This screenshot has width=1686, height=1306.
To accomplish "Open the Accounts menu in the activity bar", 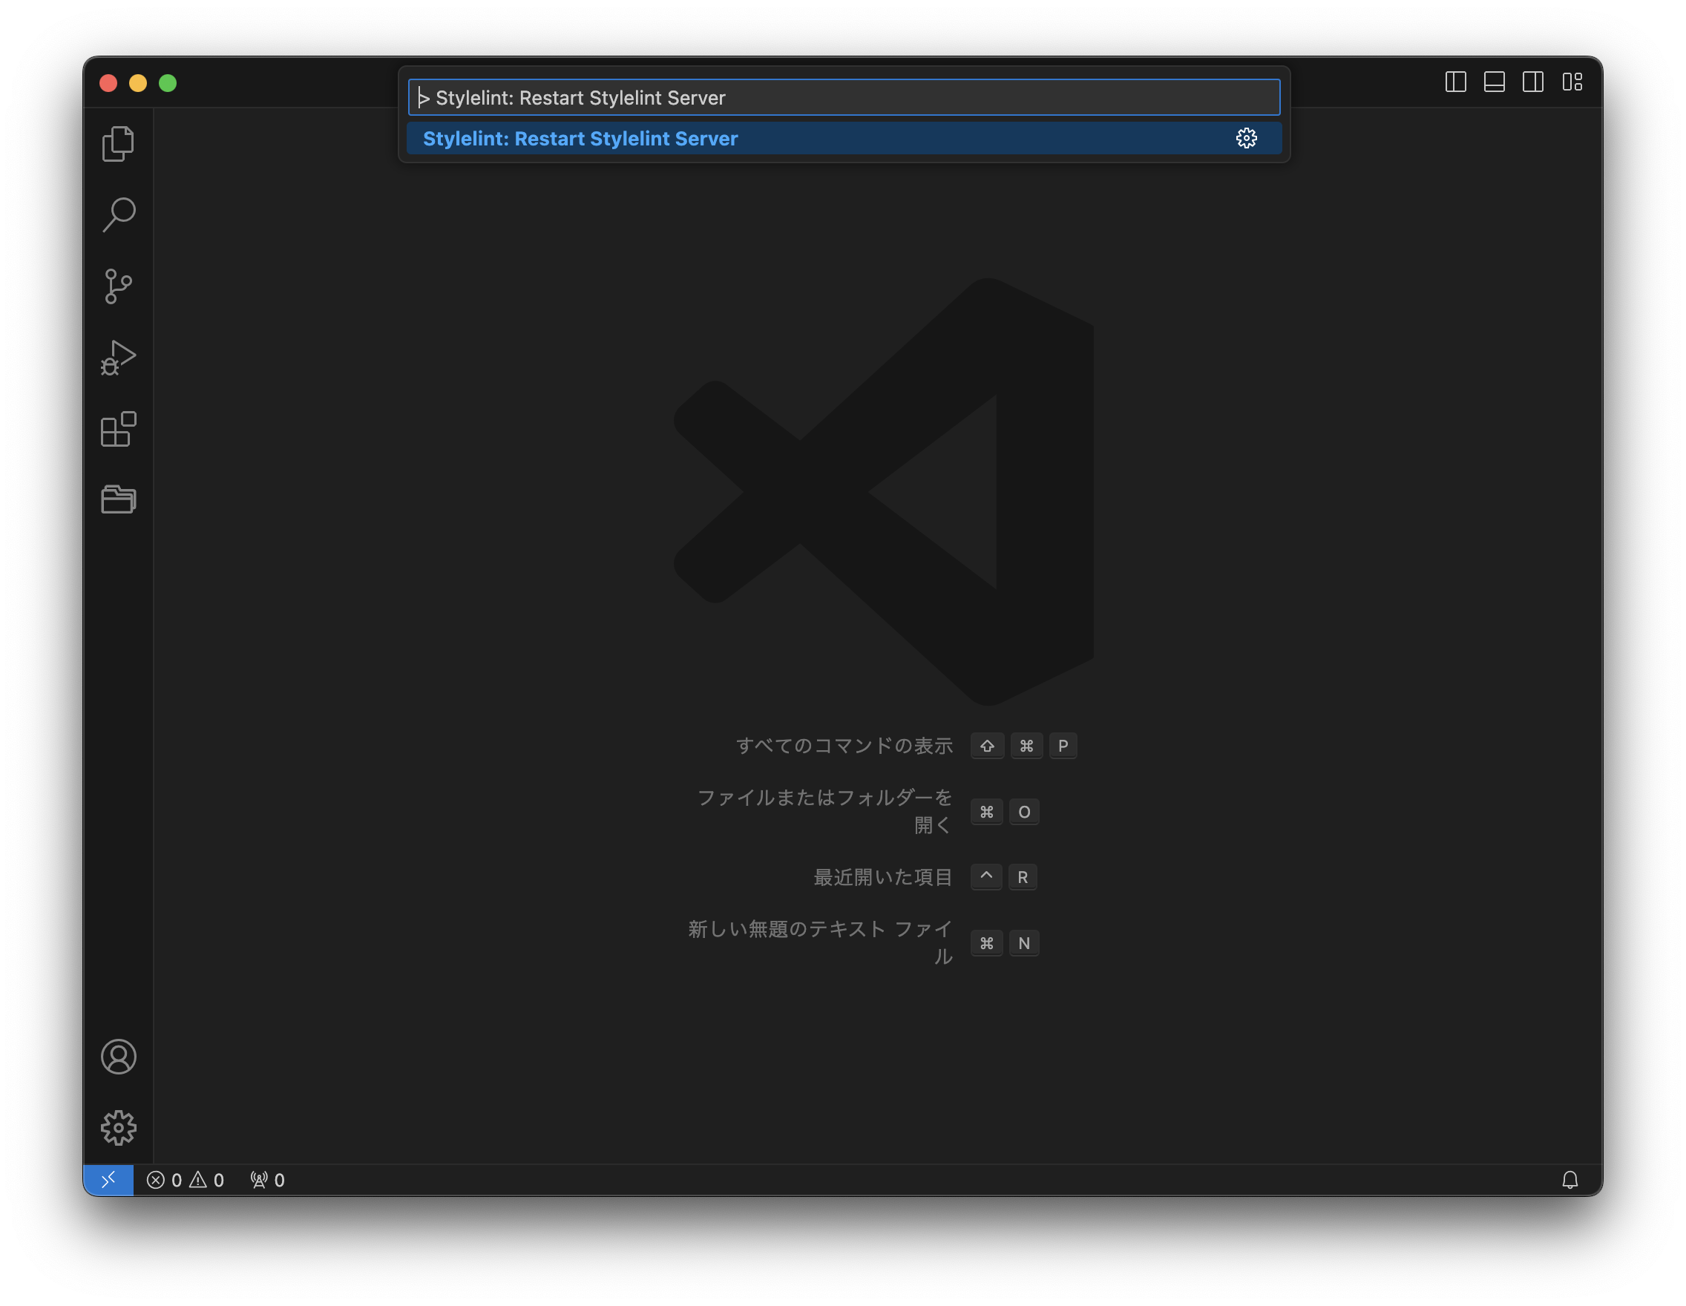I will click(118, 1057).
